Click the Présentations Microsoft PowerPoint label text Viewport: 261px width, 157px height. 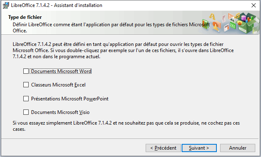tap(70, 99)
